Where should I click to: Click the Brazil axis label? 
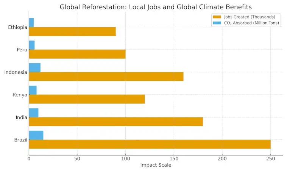[21, 140]
